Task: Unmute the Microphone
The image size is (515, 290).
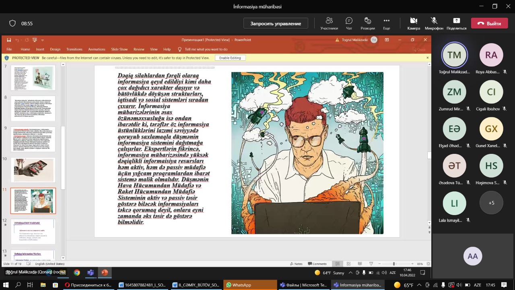Action: [434, 23]
